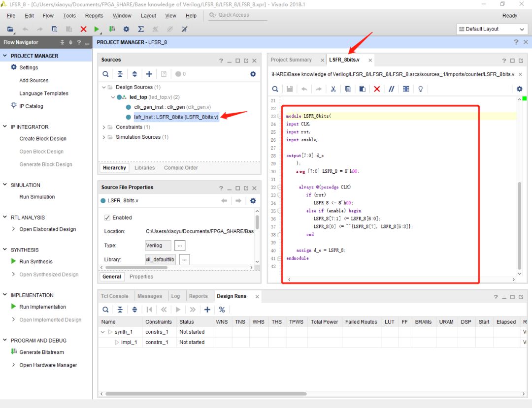Toggle column selection mode icon

[x=406, y=89]
